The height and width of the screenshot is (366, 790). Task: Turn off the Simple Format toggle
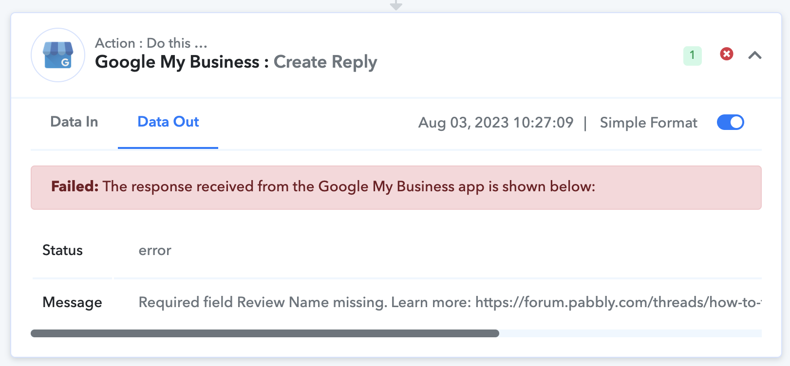pos(730,122)
